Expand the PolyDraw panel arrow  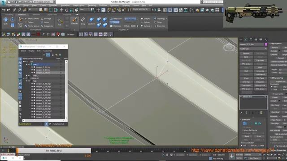tap(128, 30)
